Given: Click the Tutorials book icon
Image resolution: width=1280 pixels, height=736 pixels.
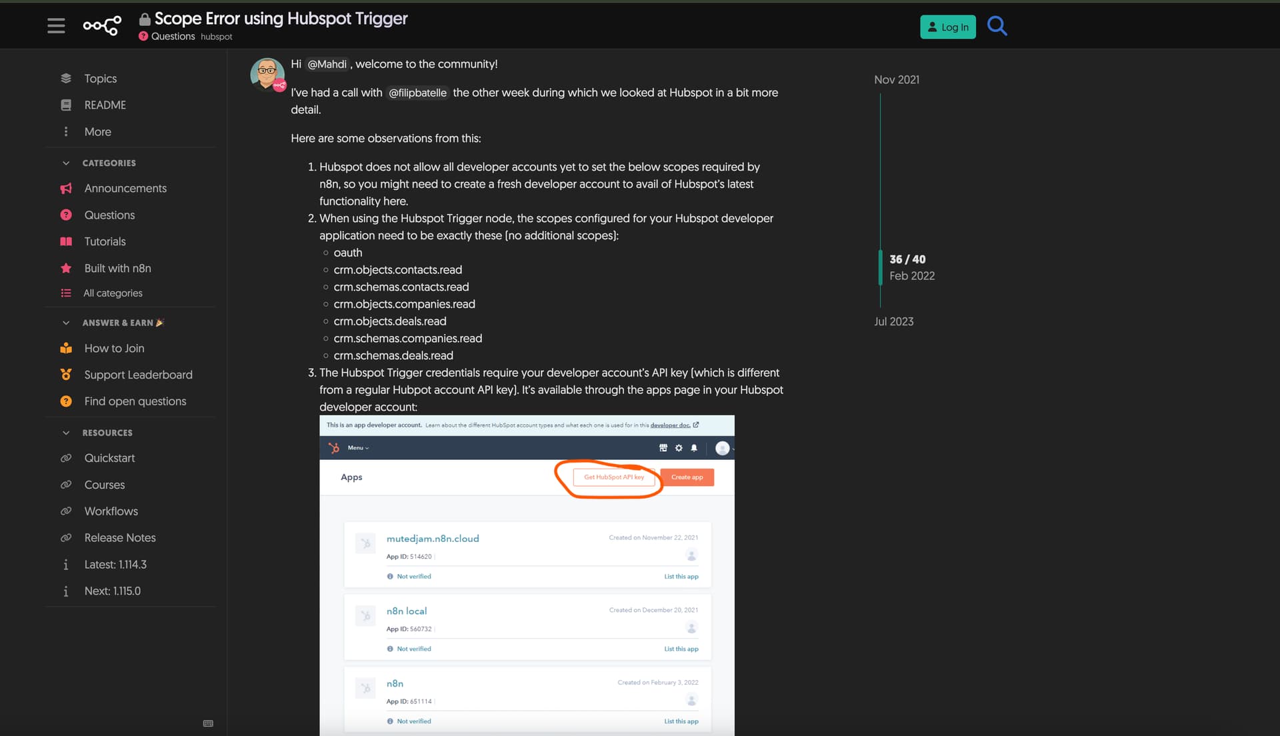Looking at the screenshot, I should pyautogui.click(x=66, y=241).
